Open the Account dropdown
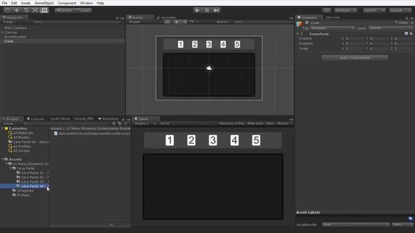The width and height of the screenshot is (415, 233). (345, 10)
